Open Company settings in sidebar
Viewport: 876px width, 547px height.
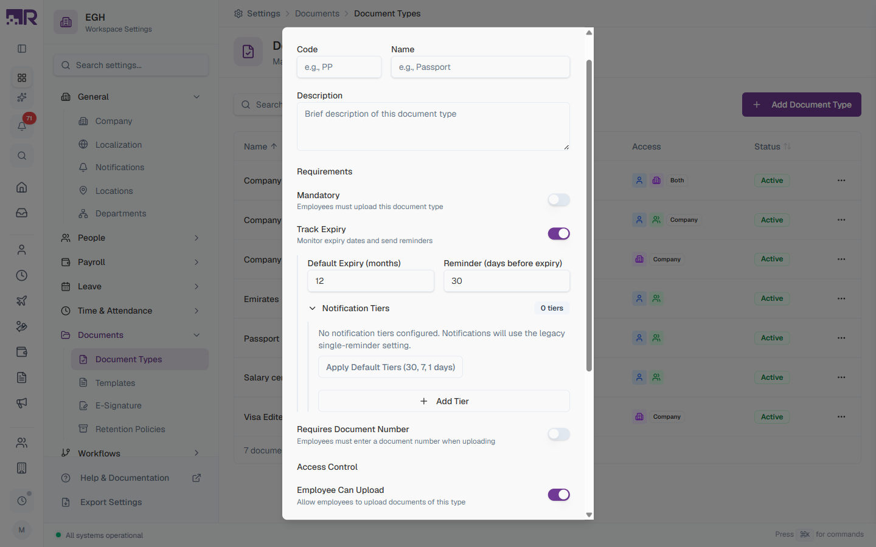(140, 121)
